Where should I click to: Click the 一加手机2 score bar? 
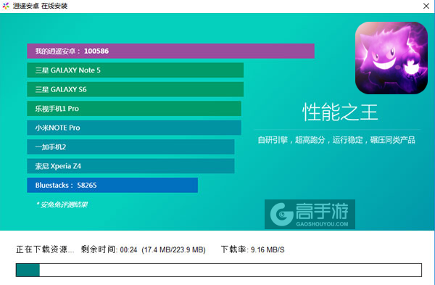click(x=130, y=146)
